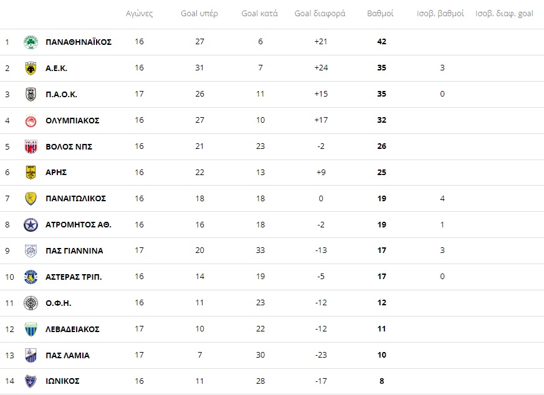
Task: Sort by the Βαθμοί column header
Action: (x=380, y=14)
